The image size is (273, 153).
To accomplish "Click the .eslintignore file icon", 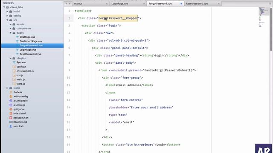I will coord(11,101).
